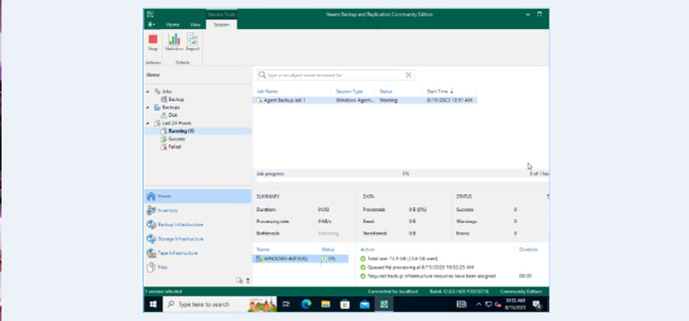Switch to the View ribbon tab
Image resolution: width=689 pixels, height=321 pixels.
click(195, 24)
